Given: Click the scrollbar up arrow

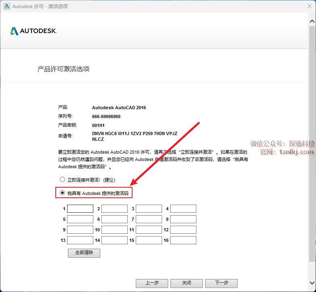Looking at the screenshot, I should (312, 21).
